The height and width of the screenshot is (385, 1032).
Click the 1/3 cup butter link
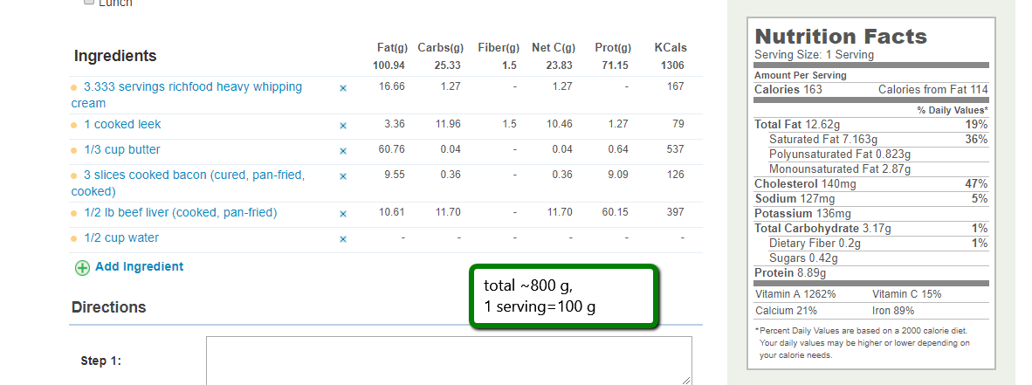click(x=122, y=150)
